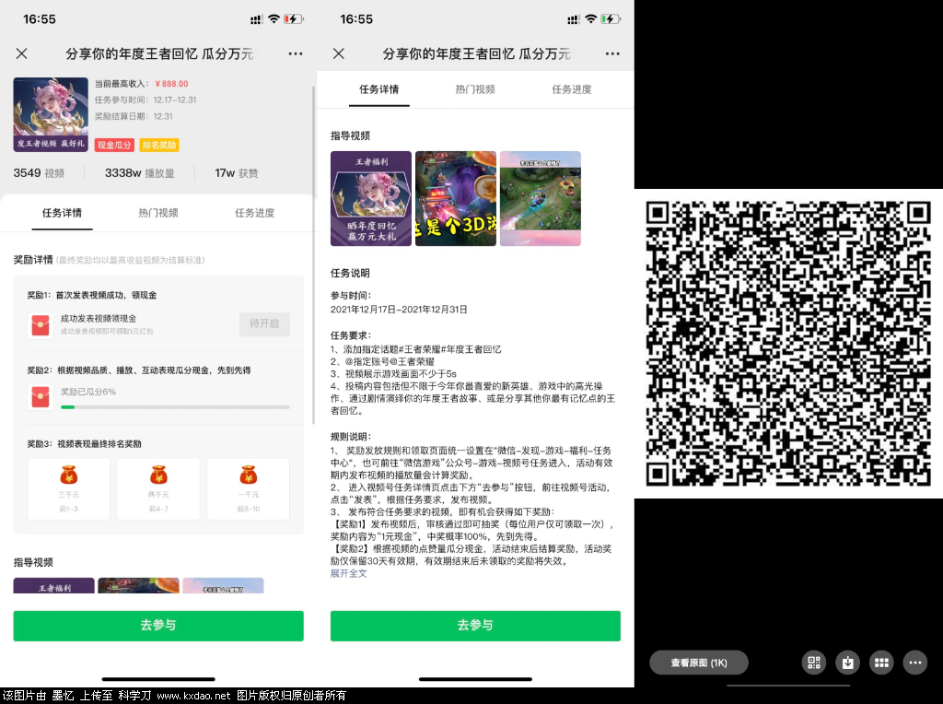Close the page on the middle phone screen
The image size is (943, 704).
tap(339, 53)
